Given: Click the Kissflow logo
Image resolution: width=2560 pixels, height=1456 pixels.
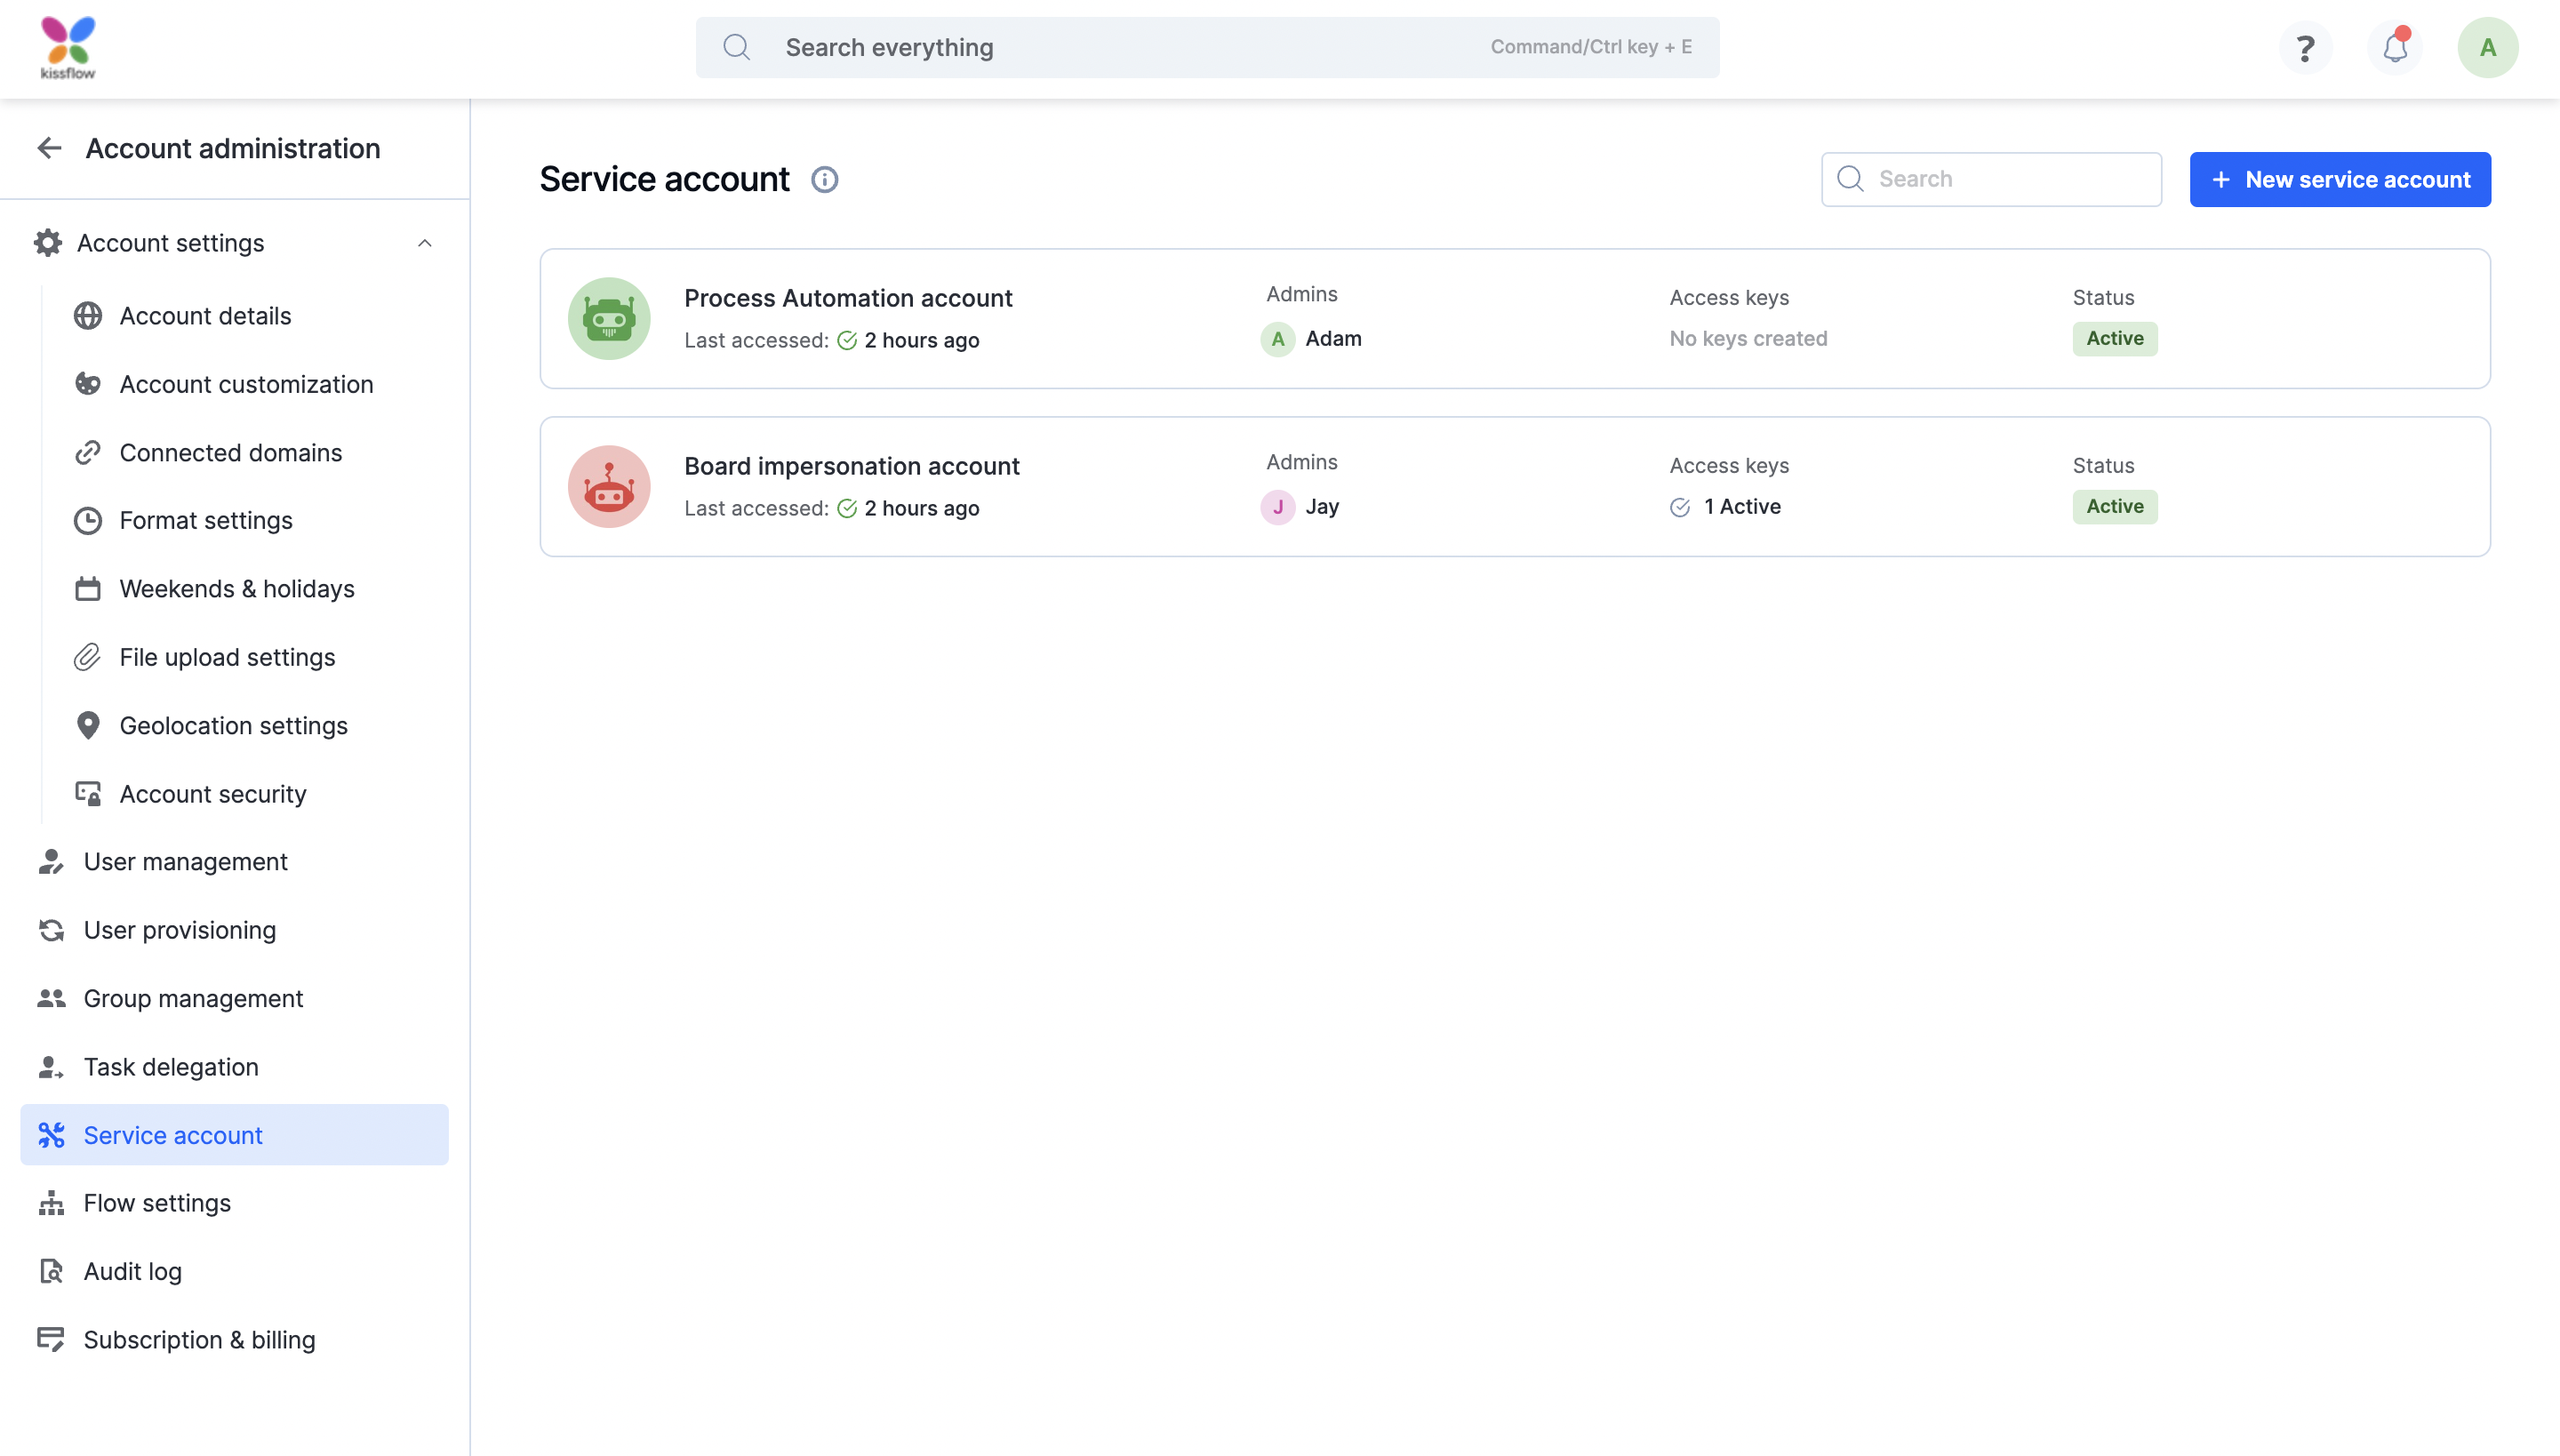Looking at the screenshot, I should click(x=68, y=47).
